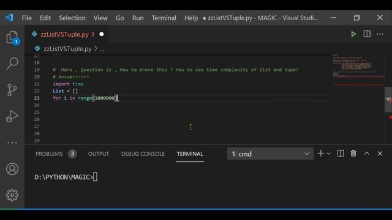392x220 pixels.
Task: Maximize the panel with up chevron
Action: click(366, 153)
